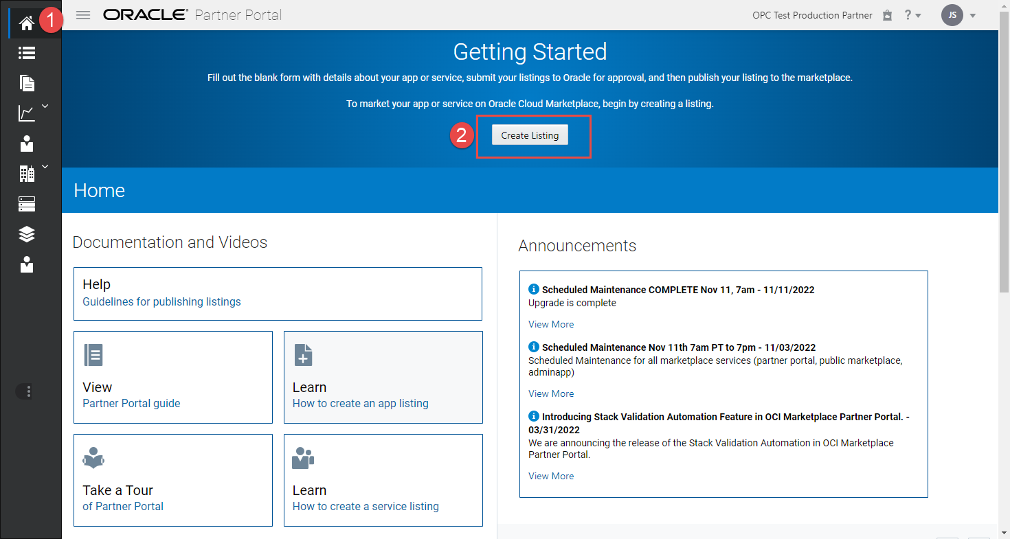
Task: Select the person icon below the layers icon
Action: coord(27,264)
